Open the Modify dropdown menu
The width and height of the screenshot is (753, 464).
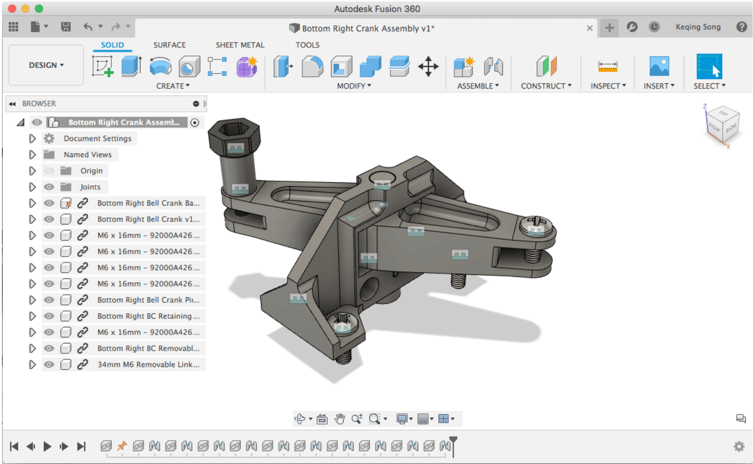(353, 85)
